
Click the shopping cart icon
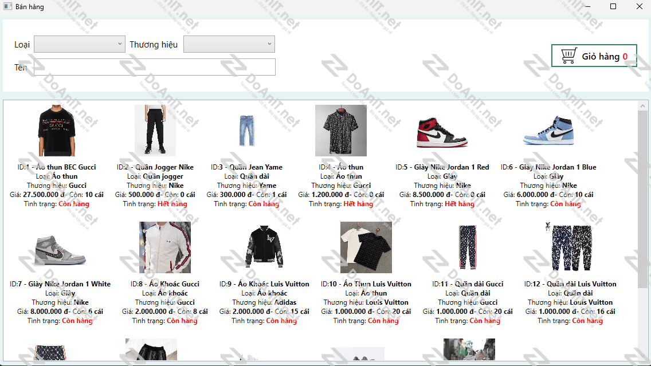[569, 56]
